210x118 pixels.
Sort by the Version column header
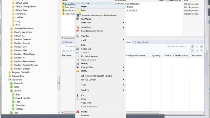[x=168, y=55]
